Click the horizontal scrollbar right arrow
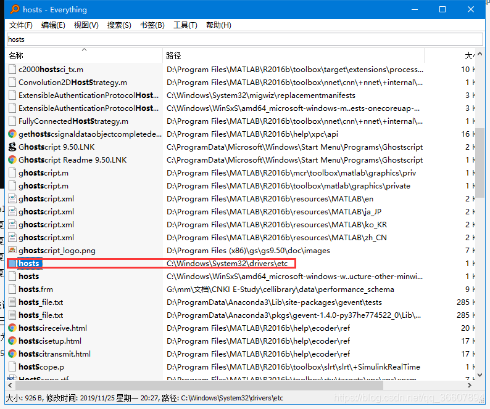490x409 pixels. tap(470, 386)
